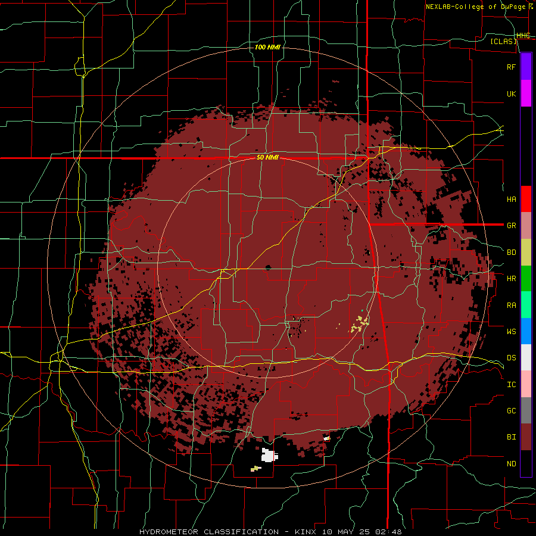Click the BD legend label

511,253
